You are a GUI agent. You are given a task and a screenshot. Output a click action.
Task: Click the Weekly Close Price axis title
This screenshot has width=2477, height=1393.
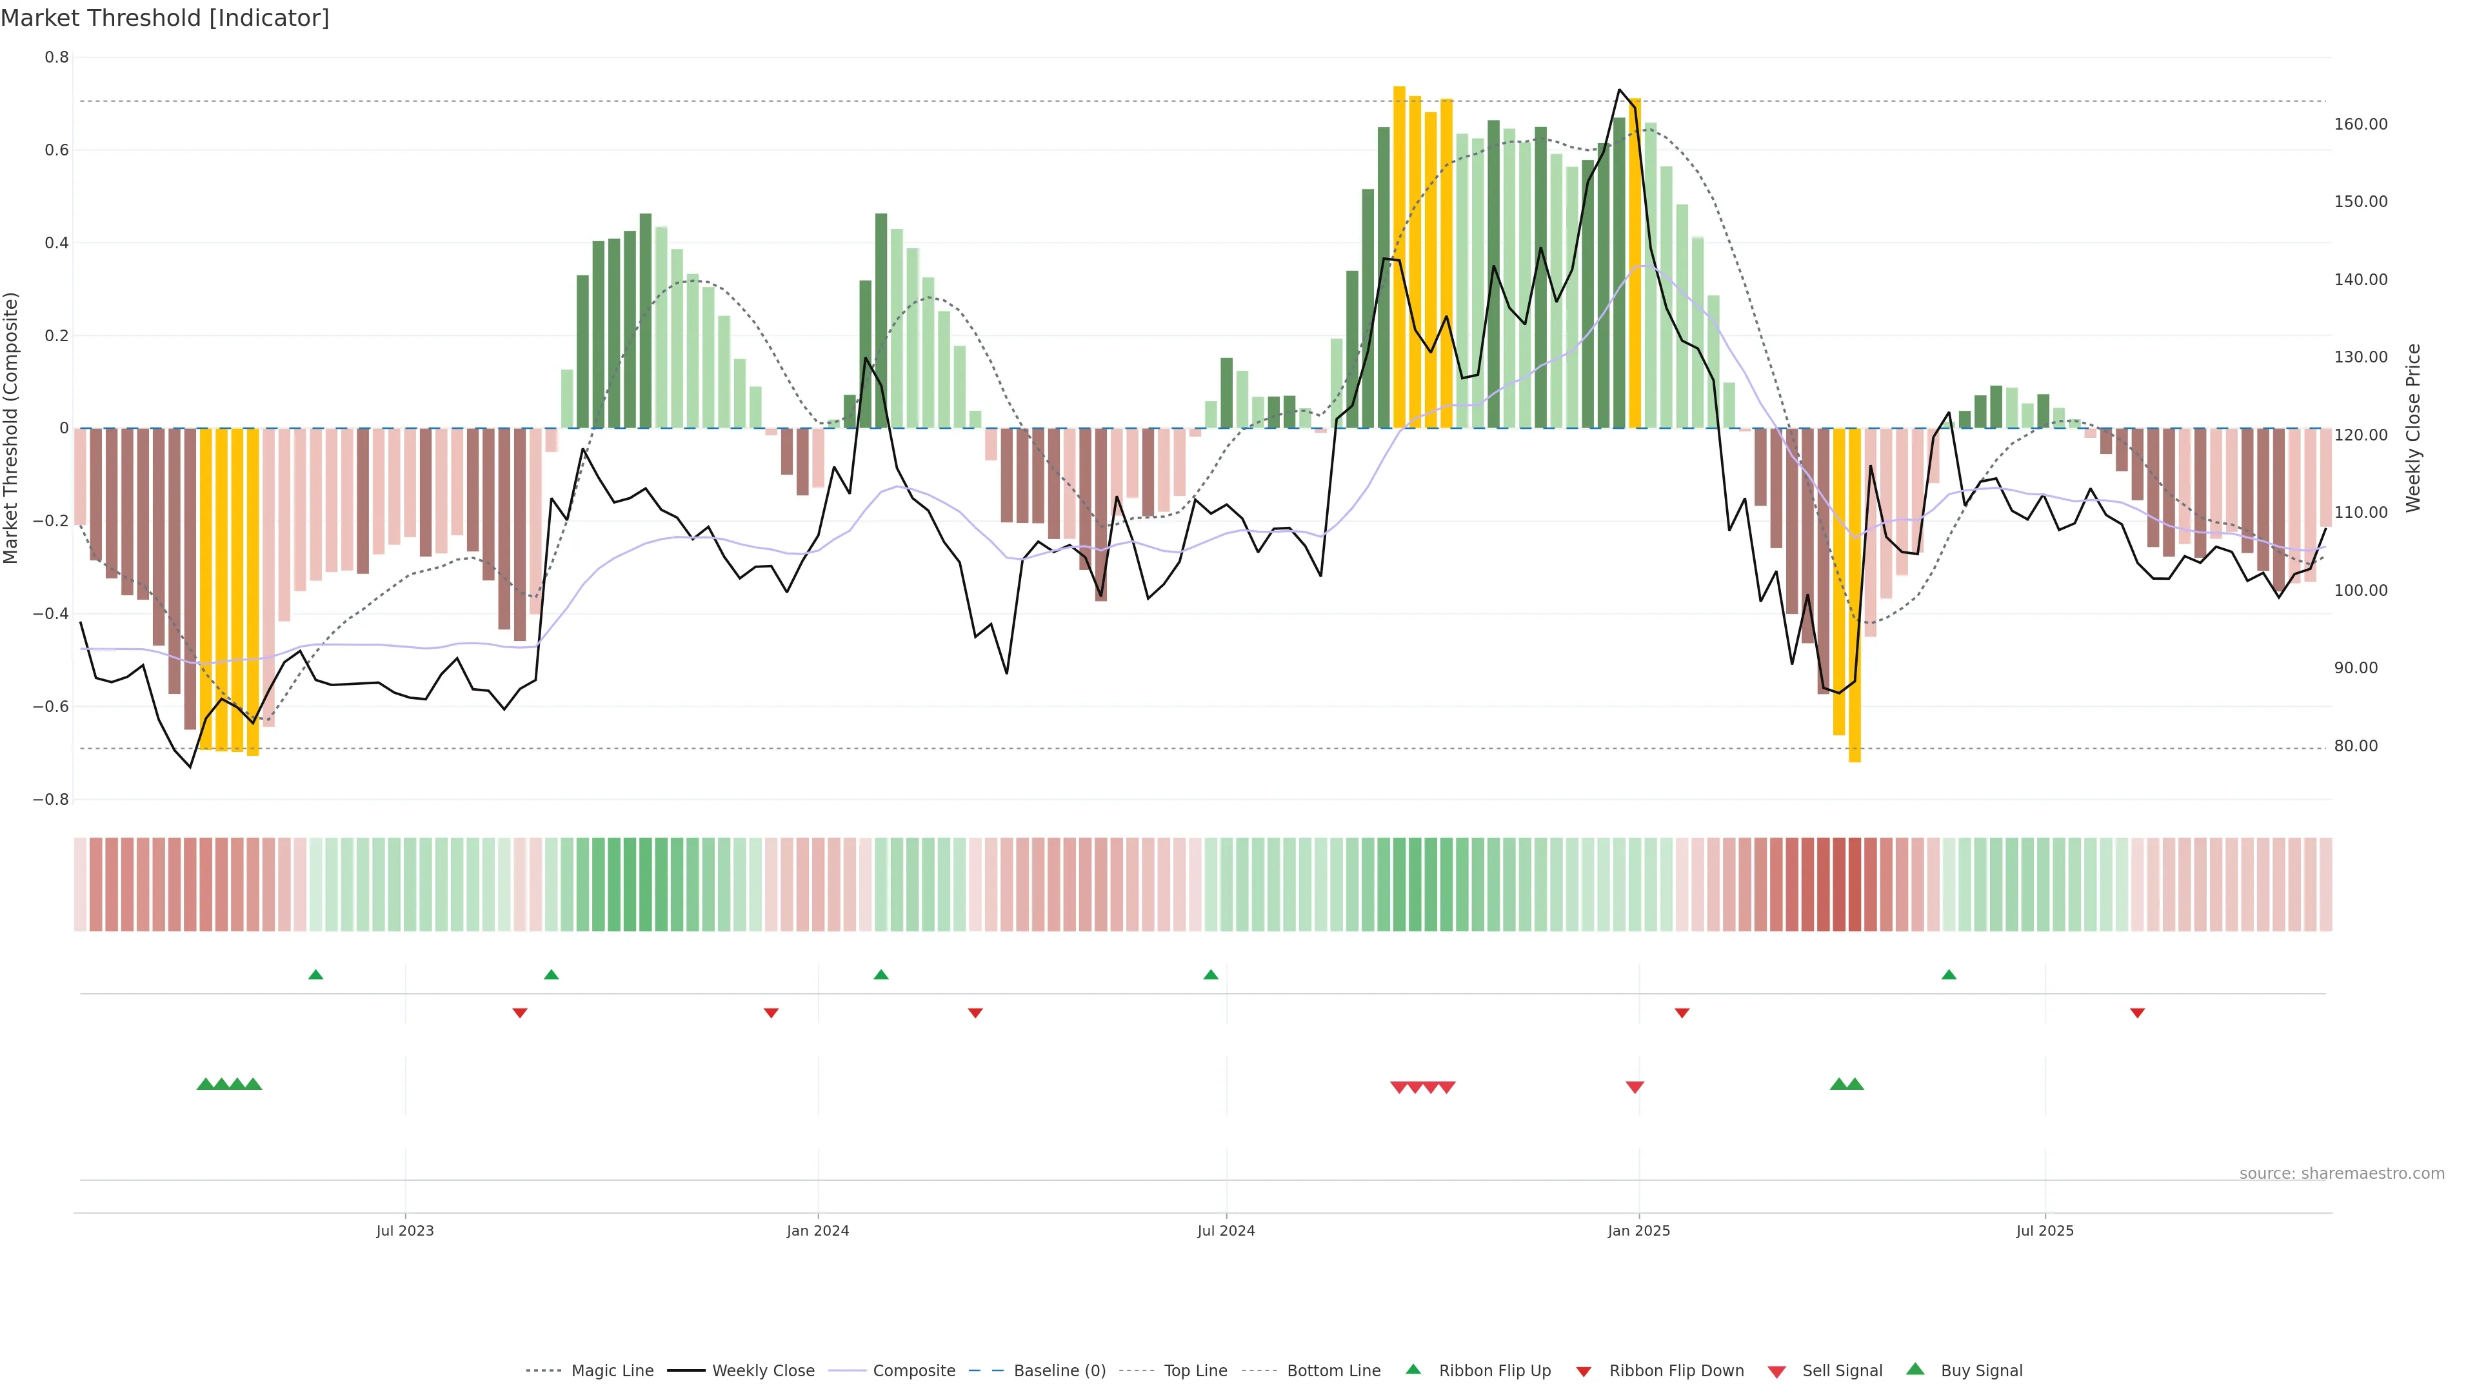point(2412,428)
